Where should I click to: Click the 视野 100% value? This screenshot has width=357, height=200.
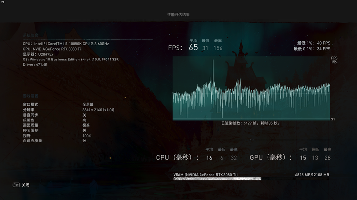coord(87,136)
